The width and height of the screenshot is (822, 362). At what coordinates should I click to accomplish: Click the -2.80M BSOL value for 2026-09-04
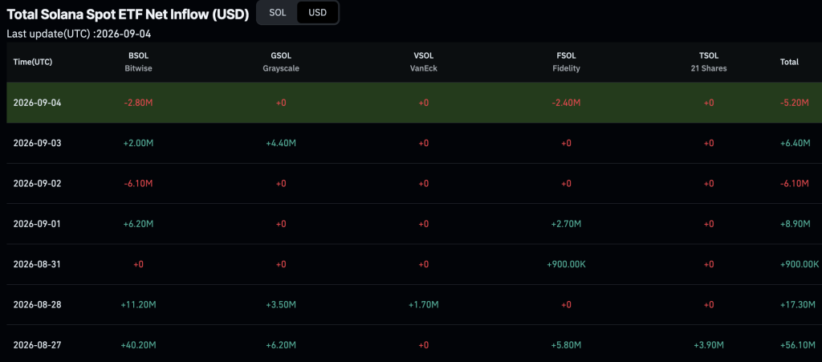[138, 103]
